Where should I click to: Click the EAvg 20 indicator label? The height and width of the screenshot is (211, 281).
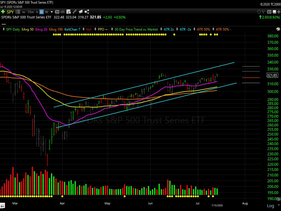(x=41, y=29)
